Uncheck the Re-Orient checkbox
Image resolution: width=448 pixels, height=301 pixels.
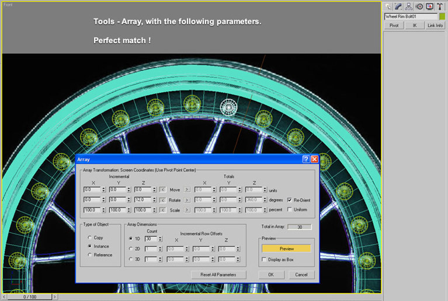[290, 200]
